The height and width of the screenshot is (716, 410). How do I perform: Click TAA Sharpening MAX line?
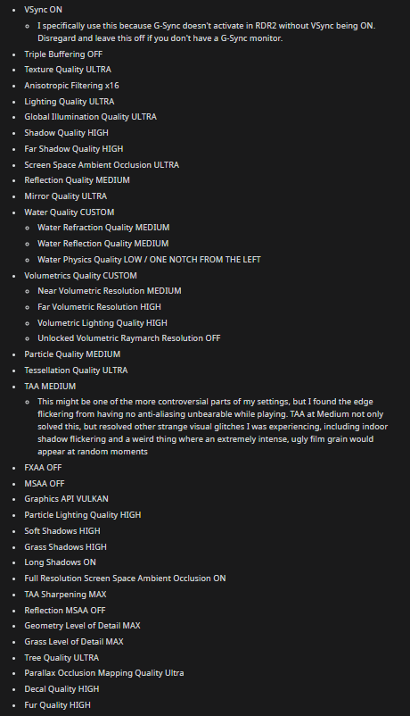coord(65,594)
